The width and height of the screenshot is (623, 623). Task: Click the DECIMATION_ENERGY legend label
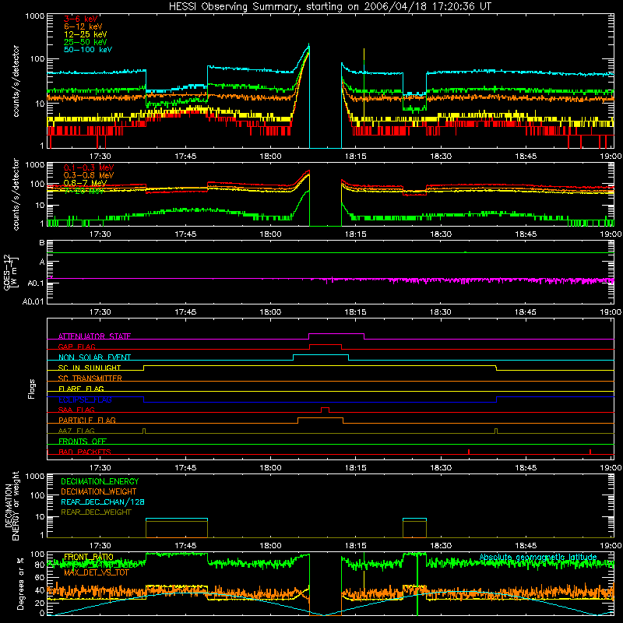100,481
